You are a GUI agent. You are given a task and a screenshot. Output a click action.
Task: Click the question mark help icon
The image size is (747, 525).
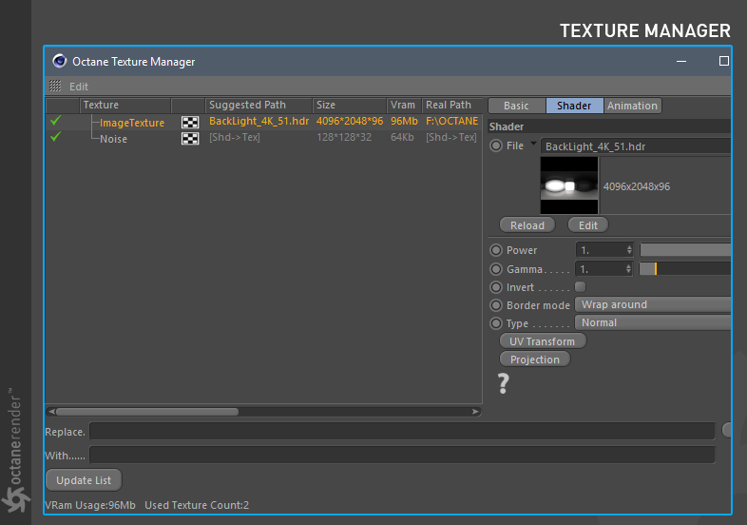[x=503, y=383]
